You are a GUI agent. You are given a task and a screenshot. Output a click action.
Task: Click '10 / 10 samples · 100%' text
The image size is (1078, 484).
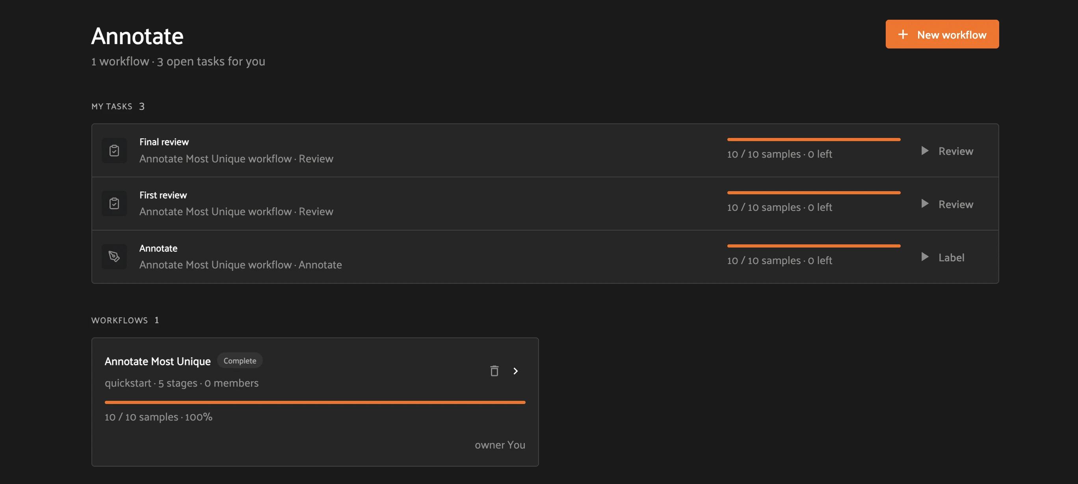point(158,417)
